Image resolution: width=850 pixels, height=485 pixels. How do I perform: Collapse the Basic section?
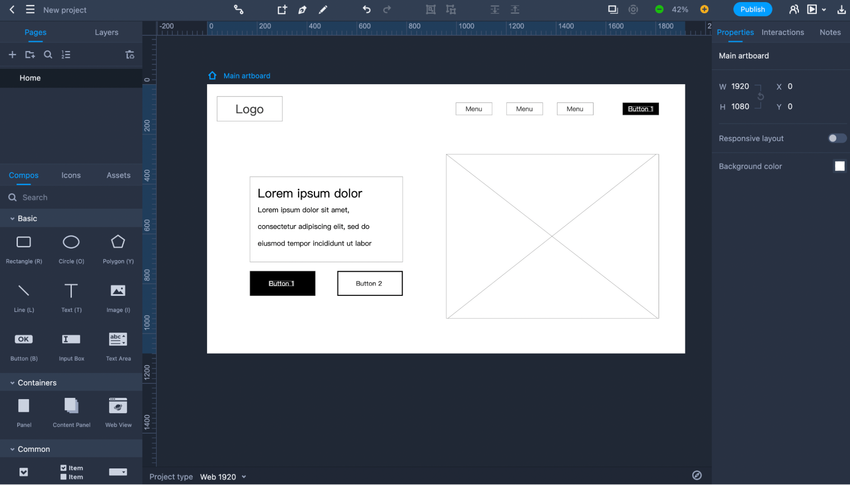(x=12, y=218)
